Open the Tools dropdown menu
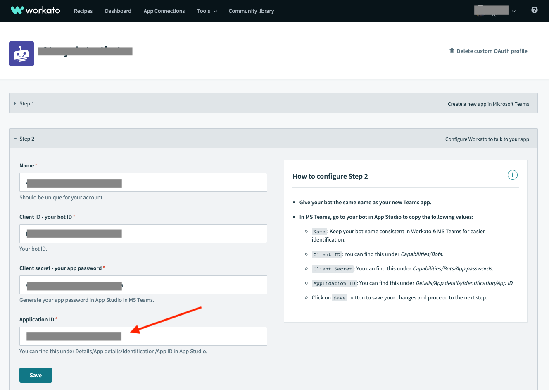The width and height of the screenshot is (549, 390). pos(207,11)
